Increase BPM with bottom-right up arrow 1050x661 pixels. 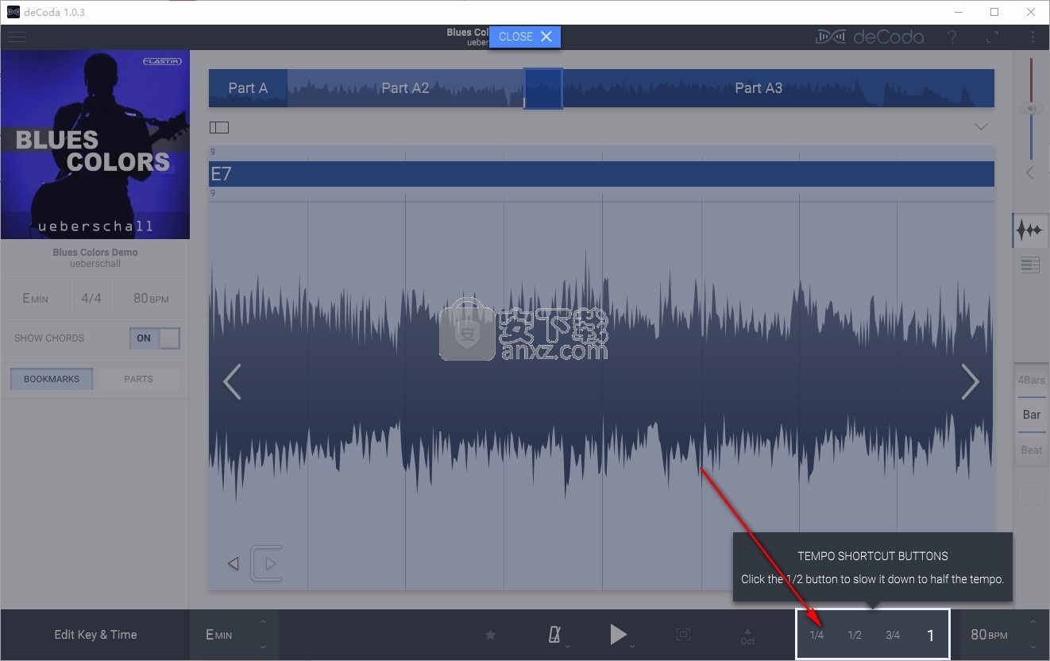[1033, 622]
